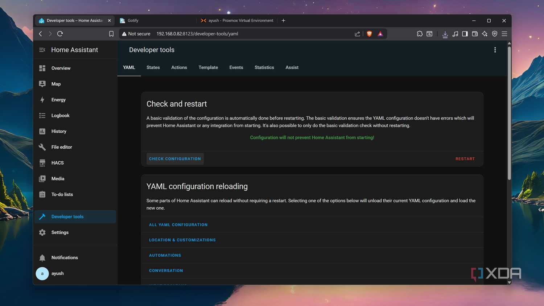The width and height of the screenshot is (544, 306).
Task: Switch to the Template tab
Action: (x=208, y=67)
